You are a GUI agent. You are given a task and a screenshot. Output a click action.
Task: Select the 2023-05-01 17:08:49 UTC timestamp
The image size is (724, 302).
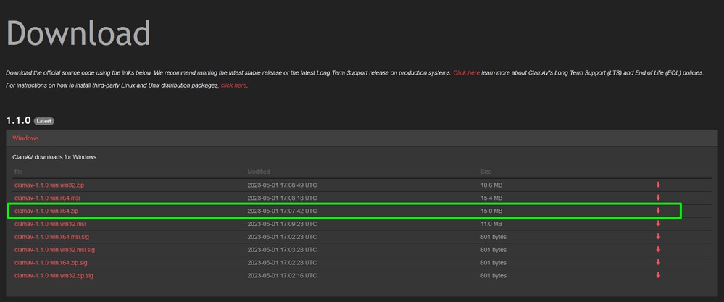pyautogui.click(x=282, y=185)
